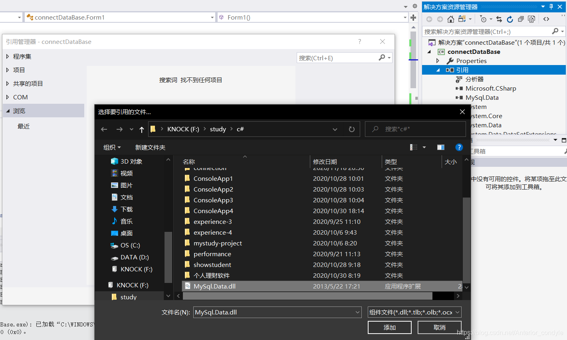Open the view options dropdown arrow in the file dialog
The width and height of the screenshot is (567, 340).
tap(424, 147)
